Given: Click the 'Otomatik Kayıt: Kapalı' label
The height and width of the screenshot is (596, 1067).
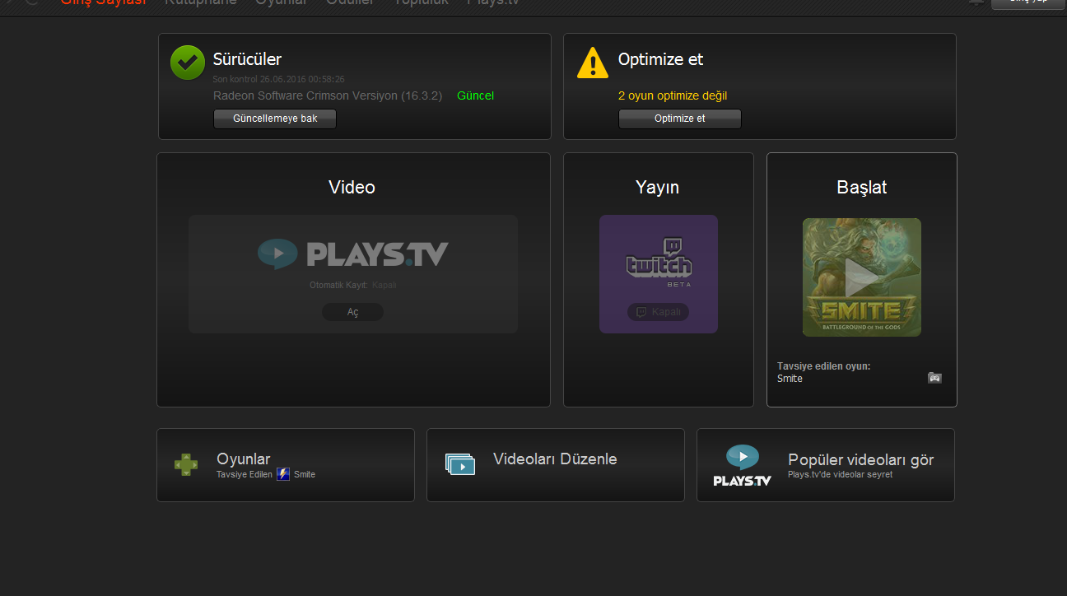Looking at the screenshot, I should tap(353, 285).
